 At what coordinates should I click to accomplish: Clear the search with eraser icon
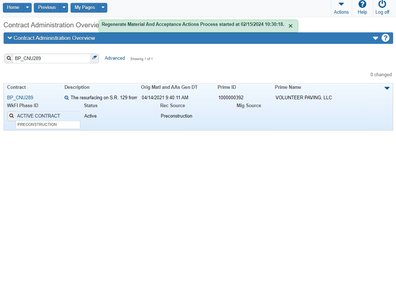click(x=94, y=58)
